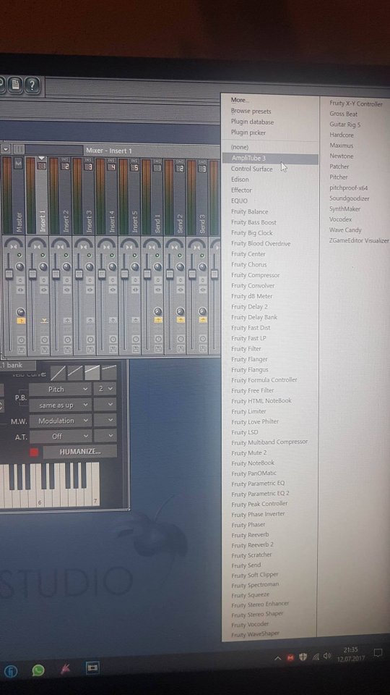Mute Insert 5 track with green LED
This screenshot has width=390, height=695.
[135, 256]
